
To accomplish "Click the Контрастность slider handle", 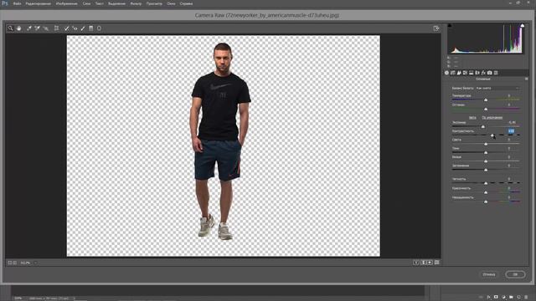I will [x=492, y=135].
